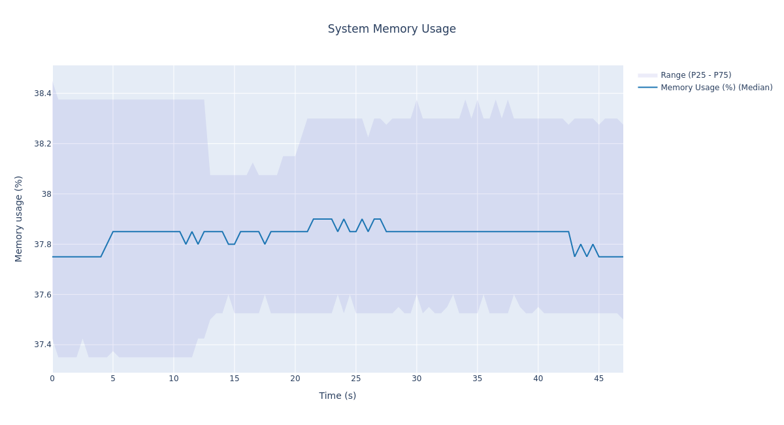Image resolution: width=784 pixels, height=425 pixels.
Task: Select the Memory usage (%) y-axis title
Action: (19, 218)
